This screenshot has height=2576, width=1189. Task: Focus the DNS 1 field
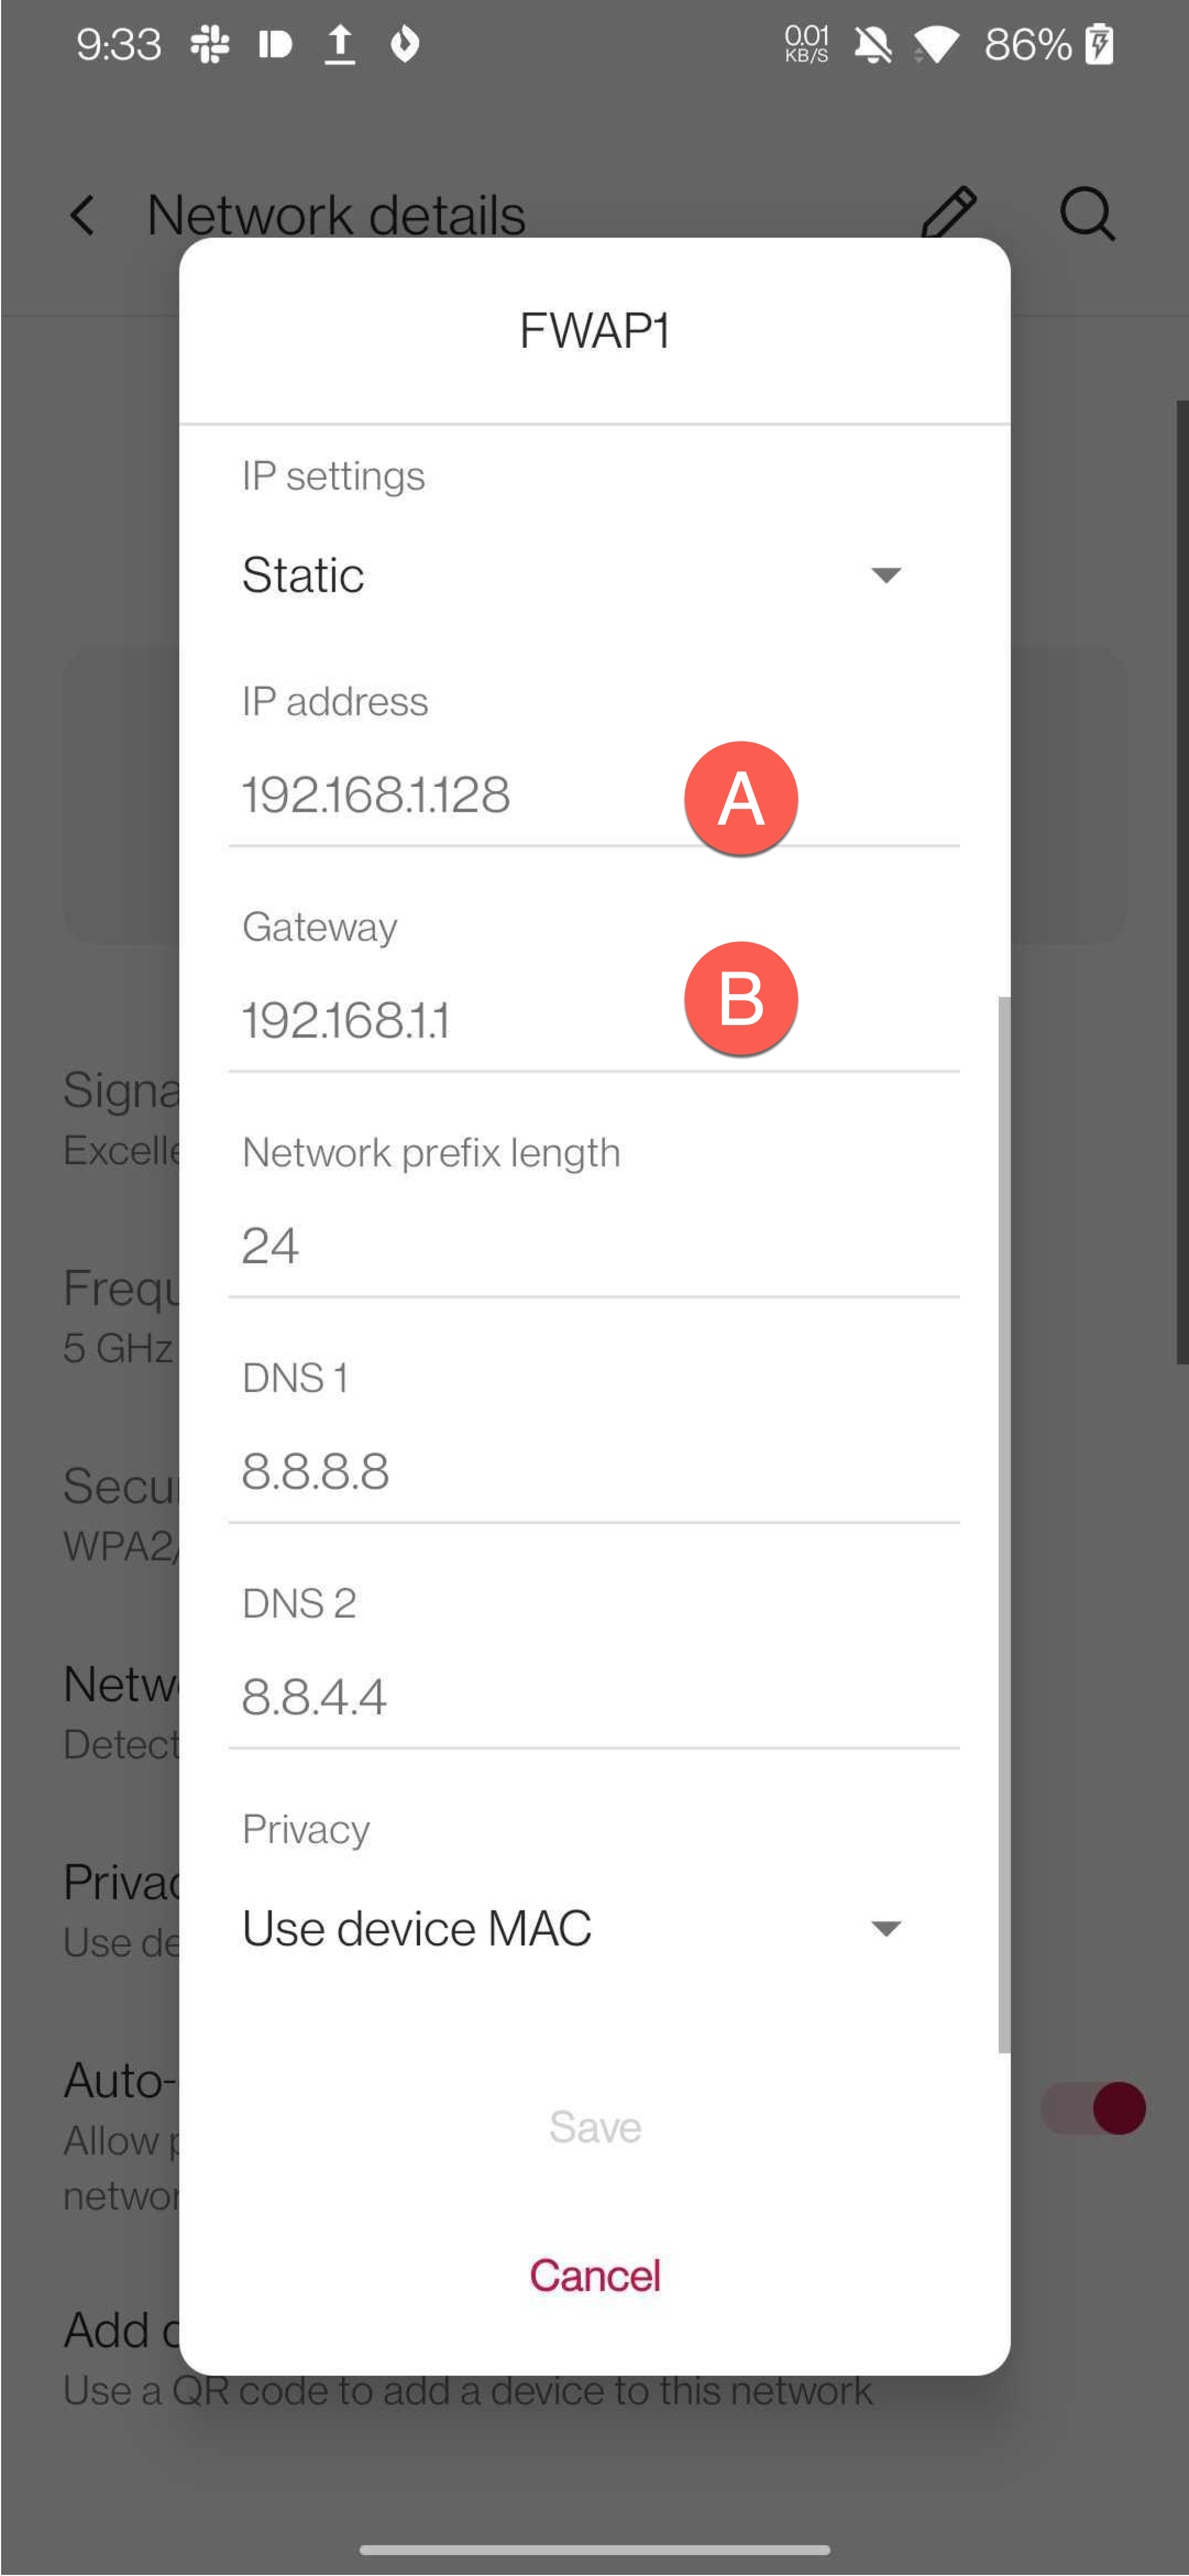pyautogui.click(x=593, y=1471)
